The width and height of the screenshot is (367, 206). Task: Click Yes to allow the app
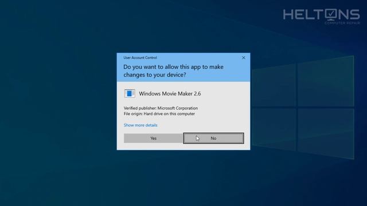click(x=153, y=138)
